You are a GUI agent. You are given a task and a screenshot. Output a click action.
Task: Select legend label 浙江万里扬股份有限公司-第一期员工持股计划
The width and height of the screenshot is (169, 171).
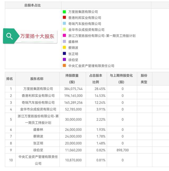(x=102, y=36)
